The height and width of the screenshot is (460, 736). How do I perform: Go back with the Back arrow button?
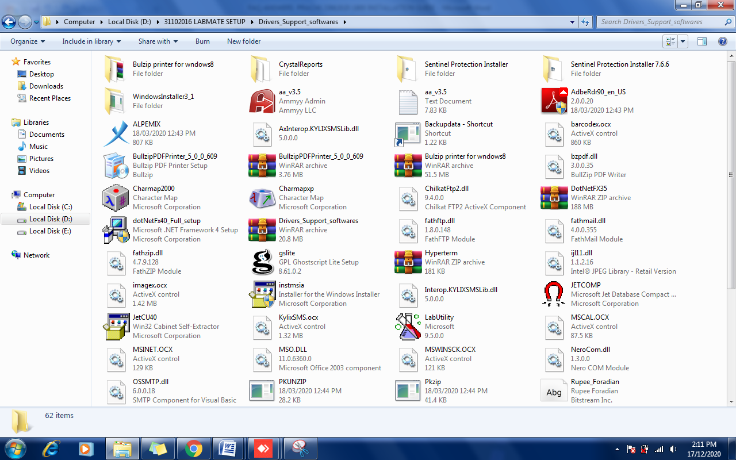click(9, 22)
